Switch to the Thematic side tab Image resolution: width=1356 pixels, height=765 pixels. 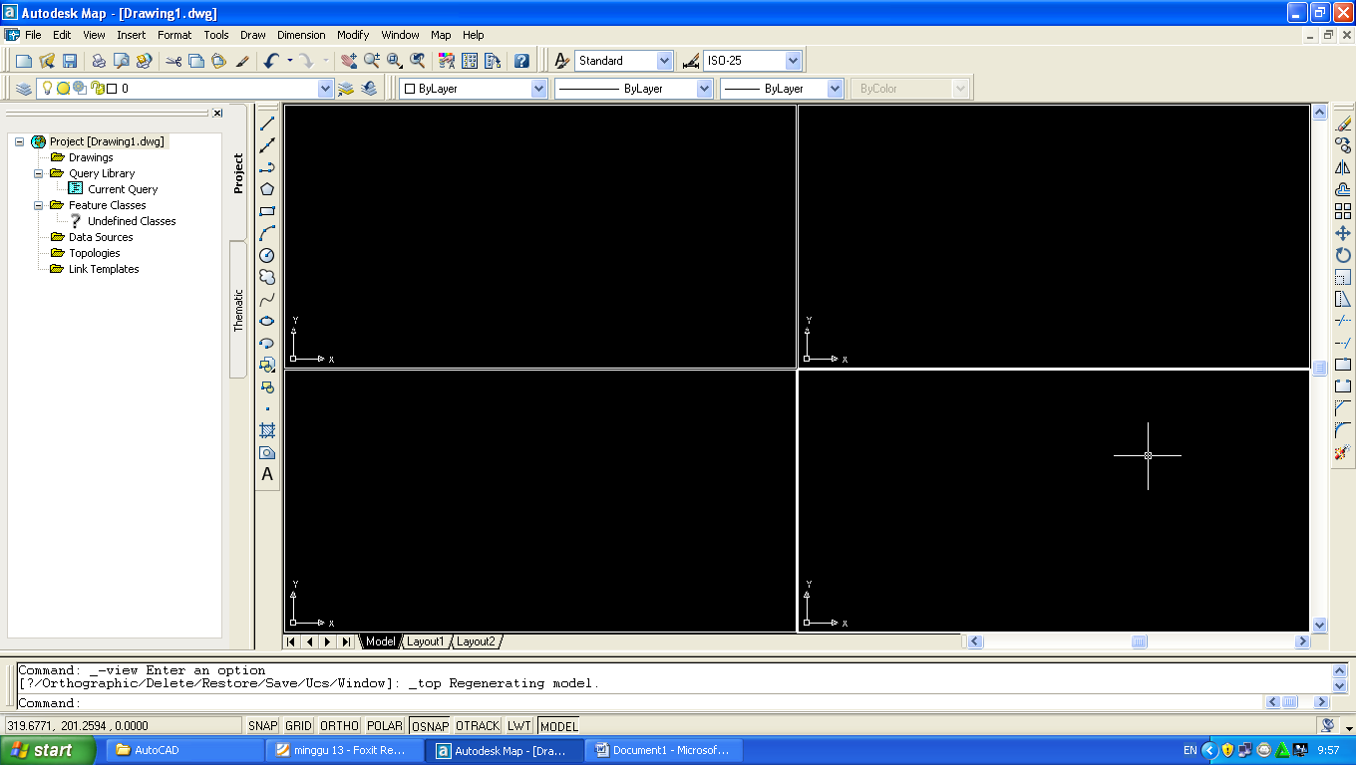(x=238, y=310)
